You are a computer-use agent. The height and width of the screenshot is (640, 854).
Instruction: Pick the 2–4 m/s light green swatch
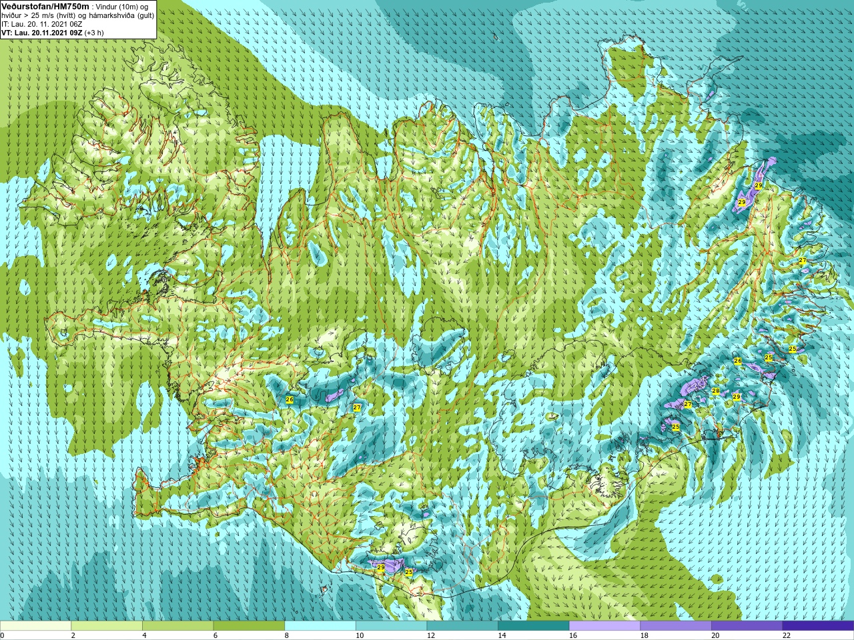107,626
